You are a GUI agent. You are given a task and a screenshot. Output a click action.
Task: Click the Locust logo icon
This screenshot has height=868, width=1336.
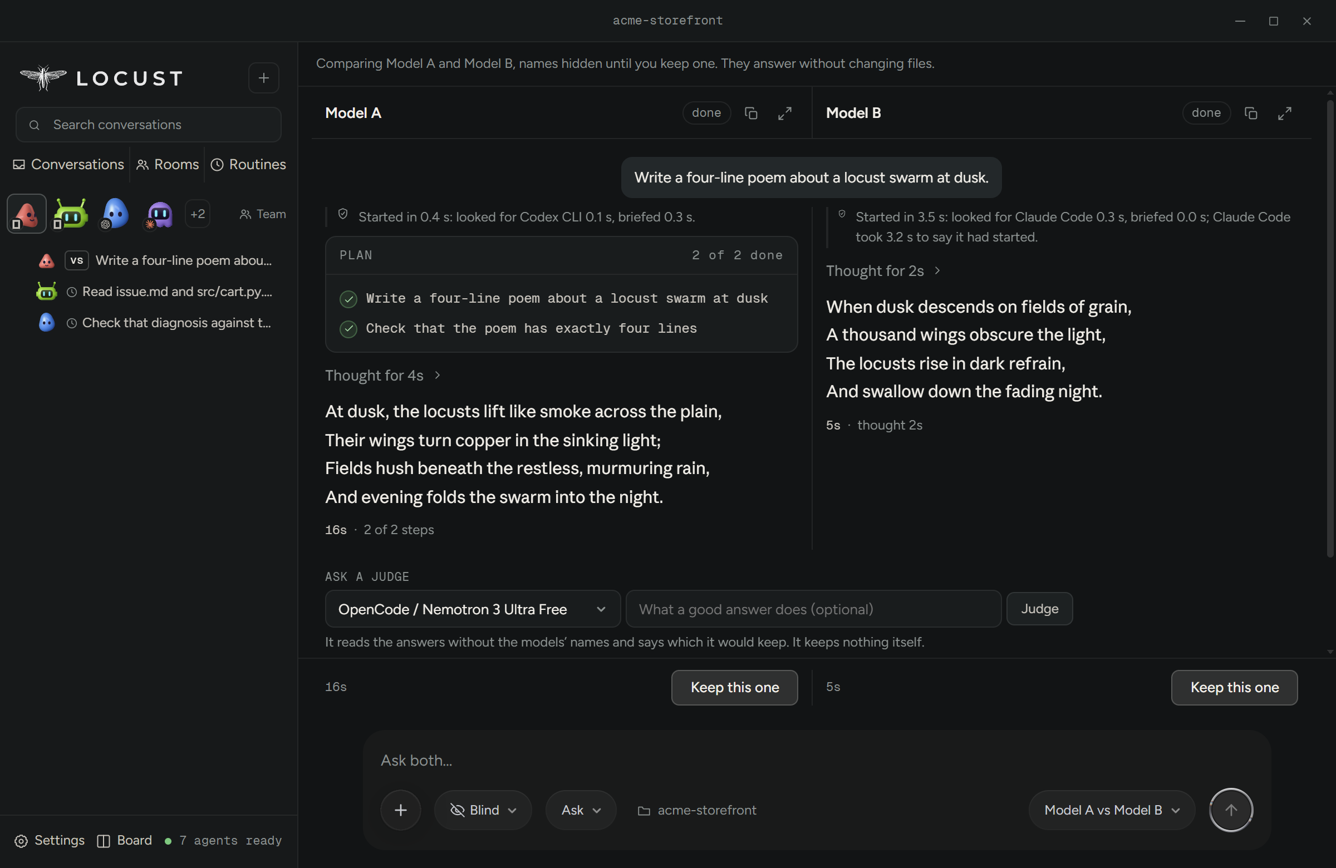[x=43, y=77]
